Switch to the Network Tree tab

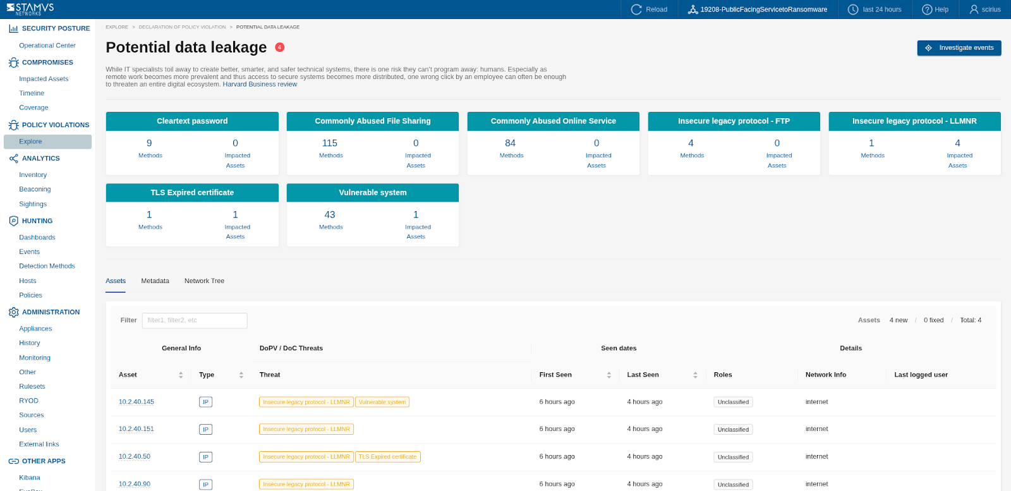(x=204, y=281)
